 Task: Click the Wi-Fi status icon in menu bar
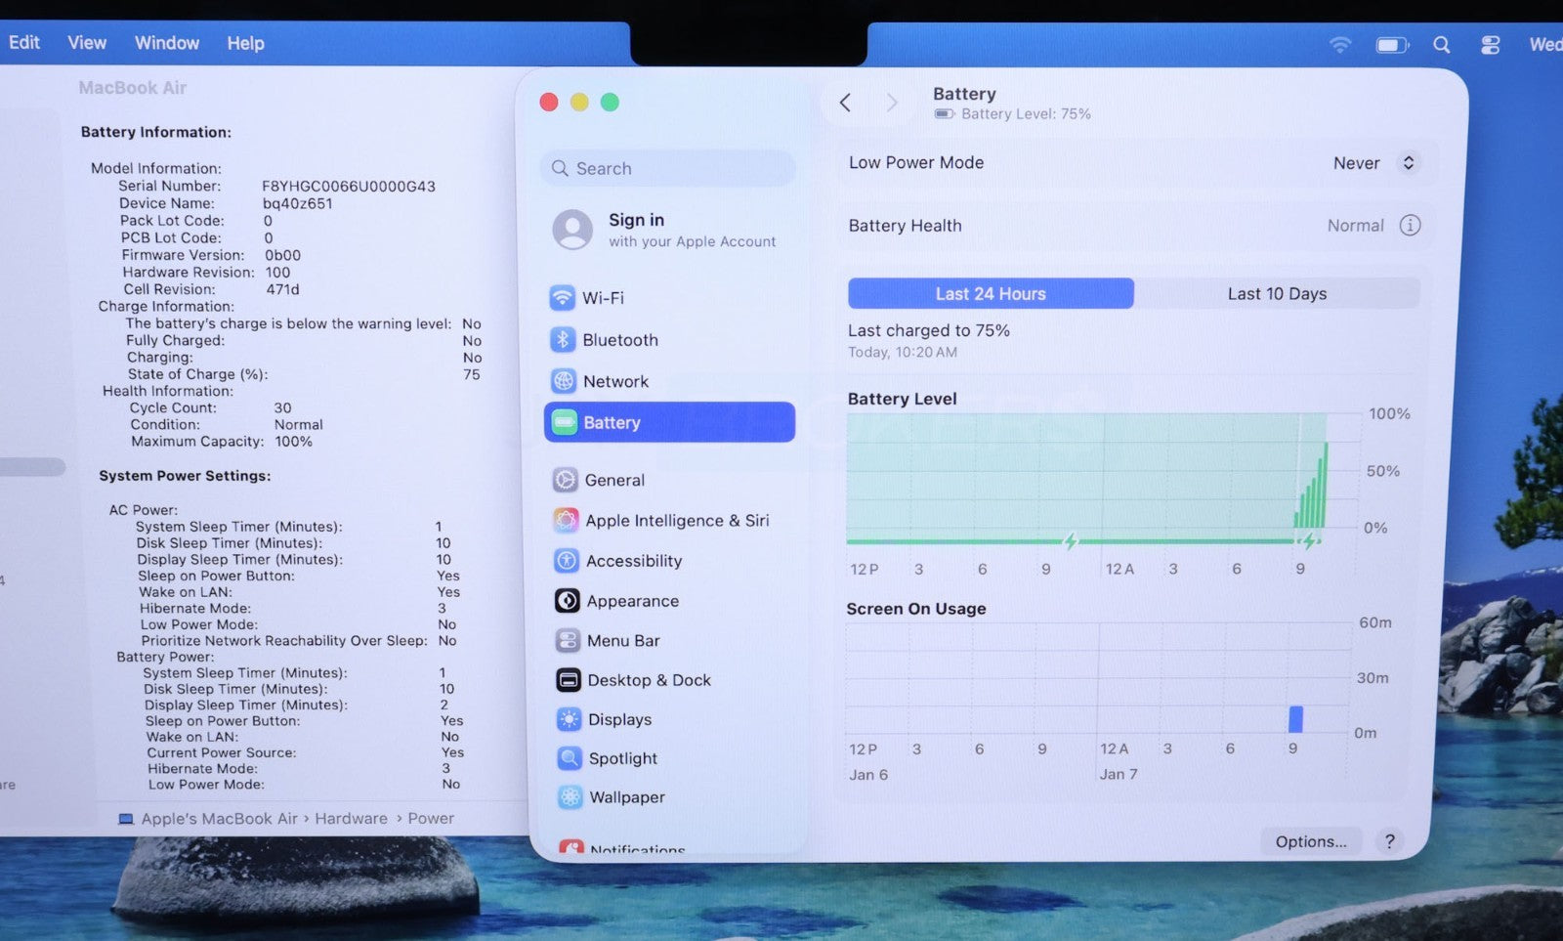pyautogui.click(x=1340, y=45)
